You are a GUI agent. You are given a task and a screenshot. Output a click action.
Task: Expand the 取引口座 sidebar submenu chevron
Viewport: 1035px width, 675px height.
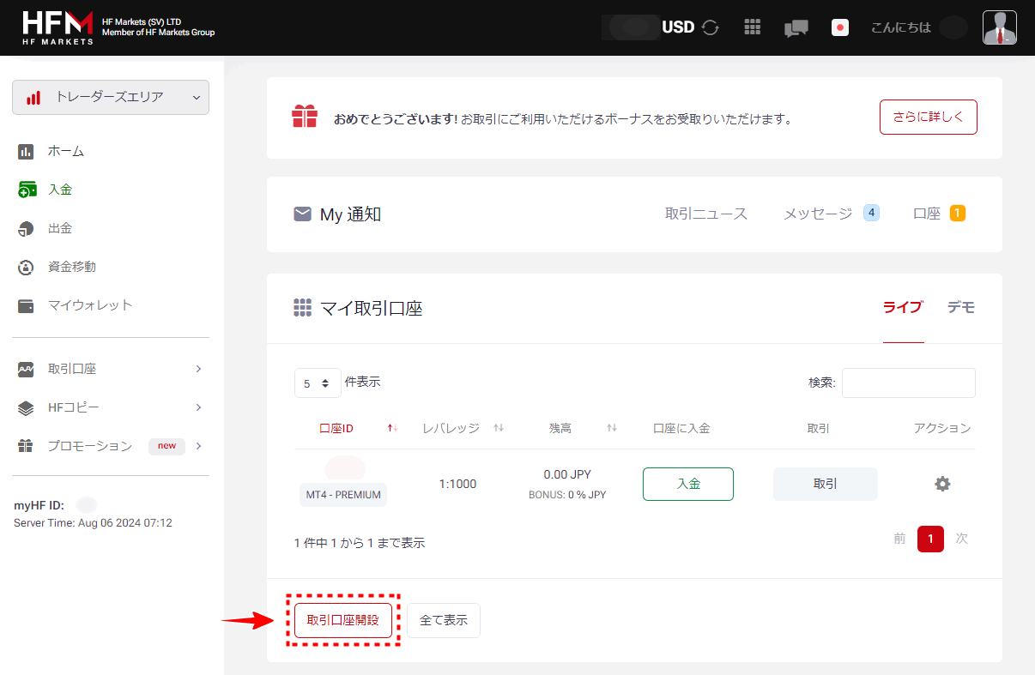click(198, 369)
